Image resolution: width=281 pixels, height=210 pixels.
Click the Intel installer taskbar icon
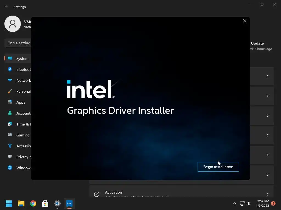[69, 203]
